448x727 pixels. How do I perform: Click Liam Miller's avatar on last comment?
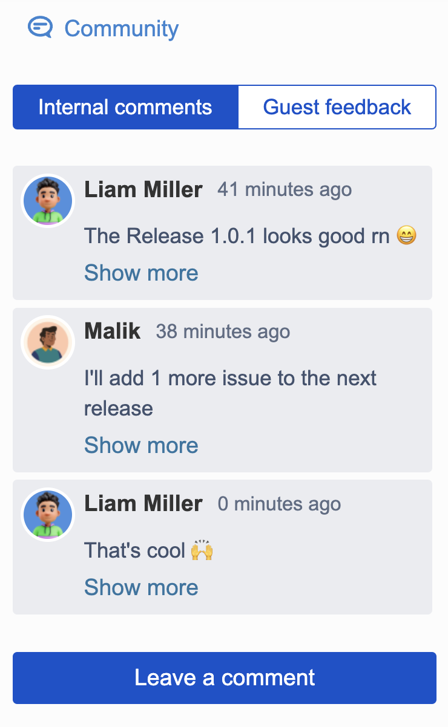[48, 515]
